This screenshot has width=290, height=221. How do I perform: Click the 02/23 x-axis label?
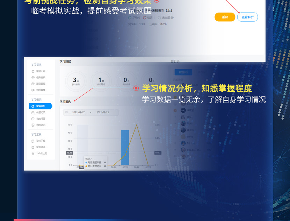[x=148, y=167]
